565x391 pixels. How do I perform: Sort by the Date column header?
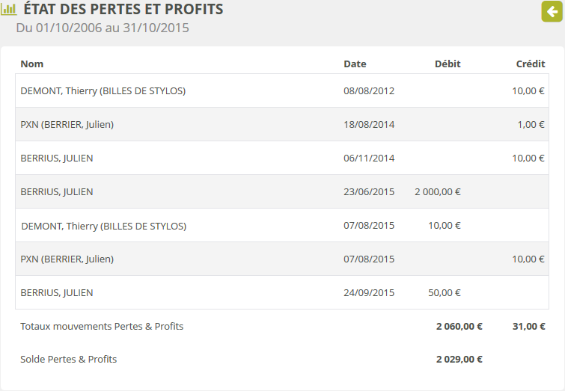(355, 64)
